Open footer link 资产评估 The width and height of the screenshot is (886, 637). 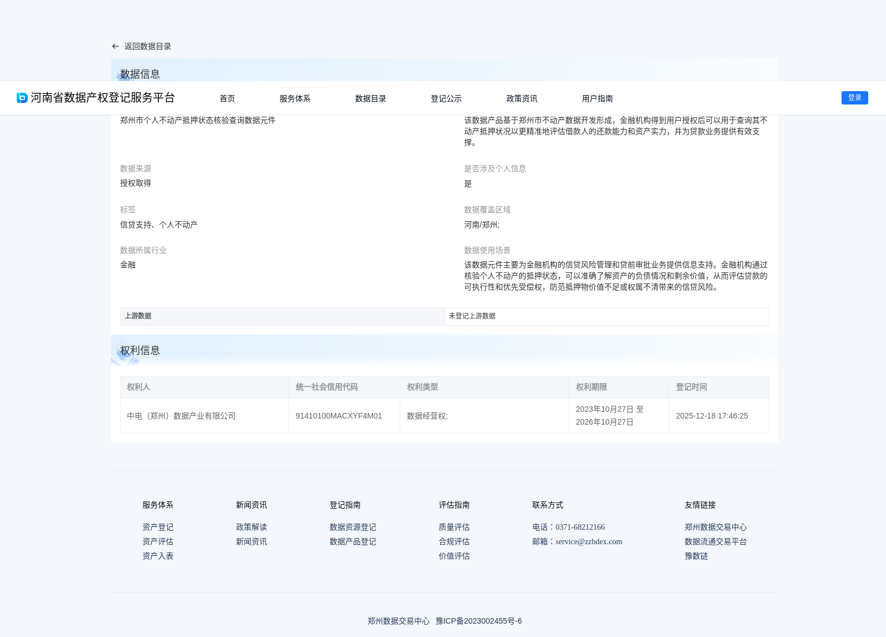coord(158,541)
